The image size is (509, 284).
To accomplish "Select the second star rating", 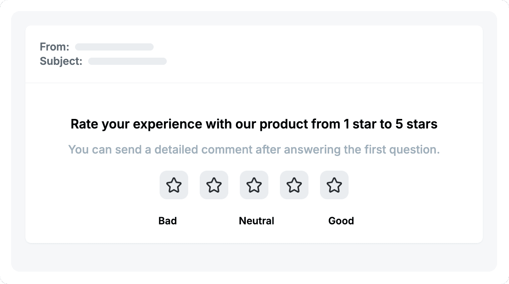I will 214,185.
